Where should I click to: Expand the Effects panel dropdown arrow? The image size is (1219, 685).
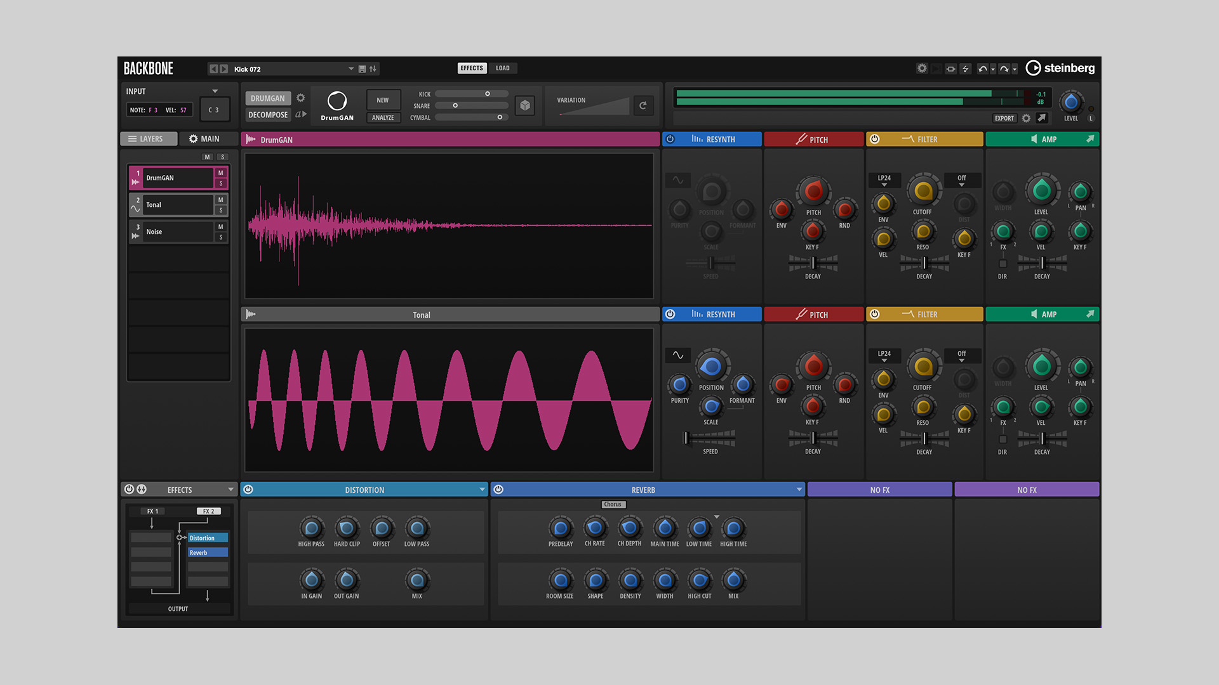[x=230, y=490]
